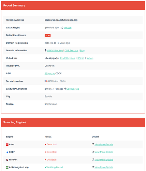Click the Rescan refresh icon

point(62,28)
